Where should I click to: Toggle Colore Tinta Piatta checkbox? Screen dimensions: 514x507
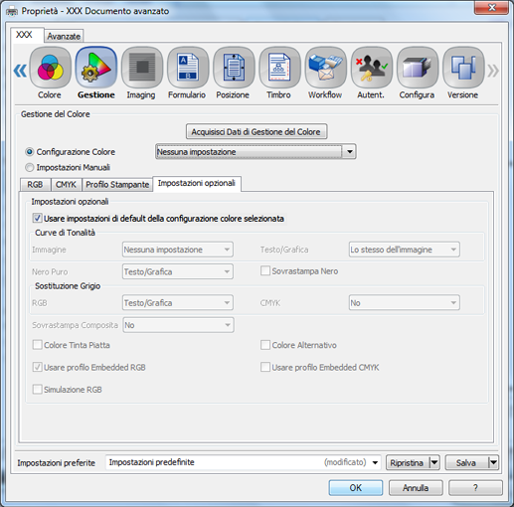[37, 345]
